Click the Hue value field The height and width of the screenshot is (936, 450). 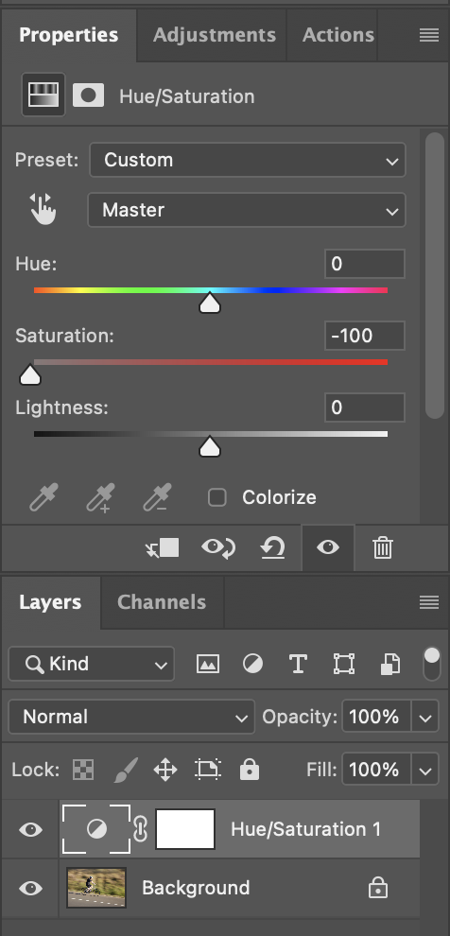coord(365,264)
